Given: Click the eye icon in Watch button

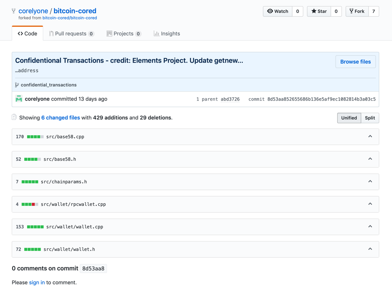Looking at the screenshot, I should point(270,11).
